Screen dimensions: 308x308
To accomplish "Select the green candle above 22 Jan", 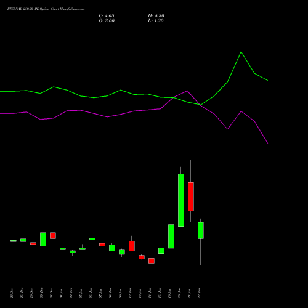I will point(201,230).
